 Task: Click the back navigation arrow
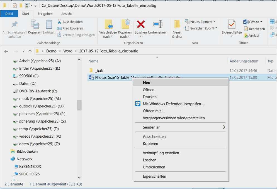(x=6, y=51)
